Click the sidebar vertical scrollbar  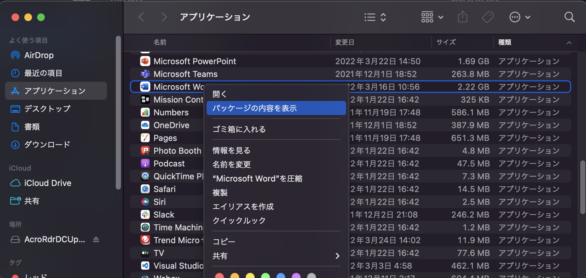tap(118, 112)
